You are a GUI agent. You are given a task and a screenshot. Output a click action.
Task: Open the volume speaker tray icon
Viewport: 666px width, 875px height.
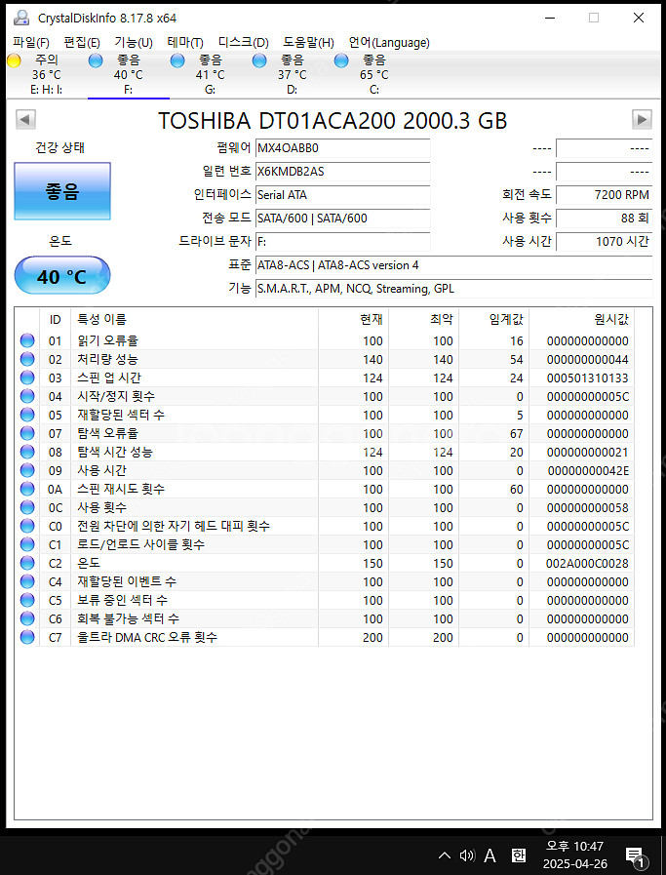tap(467, 855)
